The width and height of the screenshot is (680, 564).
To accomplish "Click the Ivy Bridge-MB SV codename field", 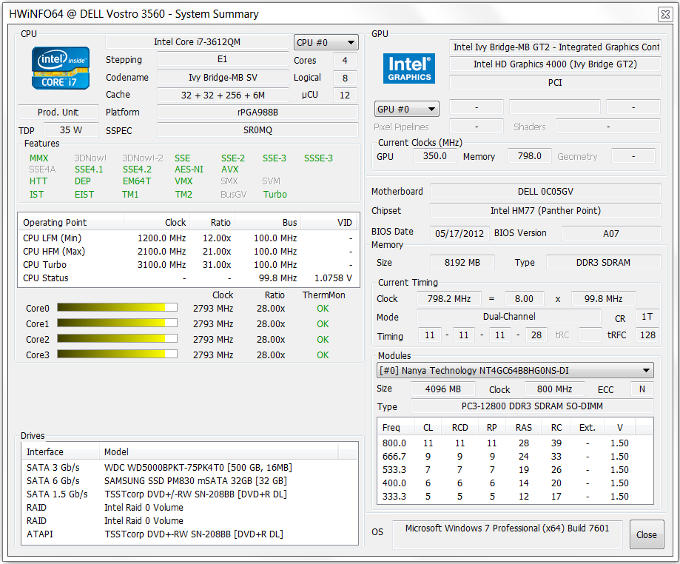I will point(223,77).
